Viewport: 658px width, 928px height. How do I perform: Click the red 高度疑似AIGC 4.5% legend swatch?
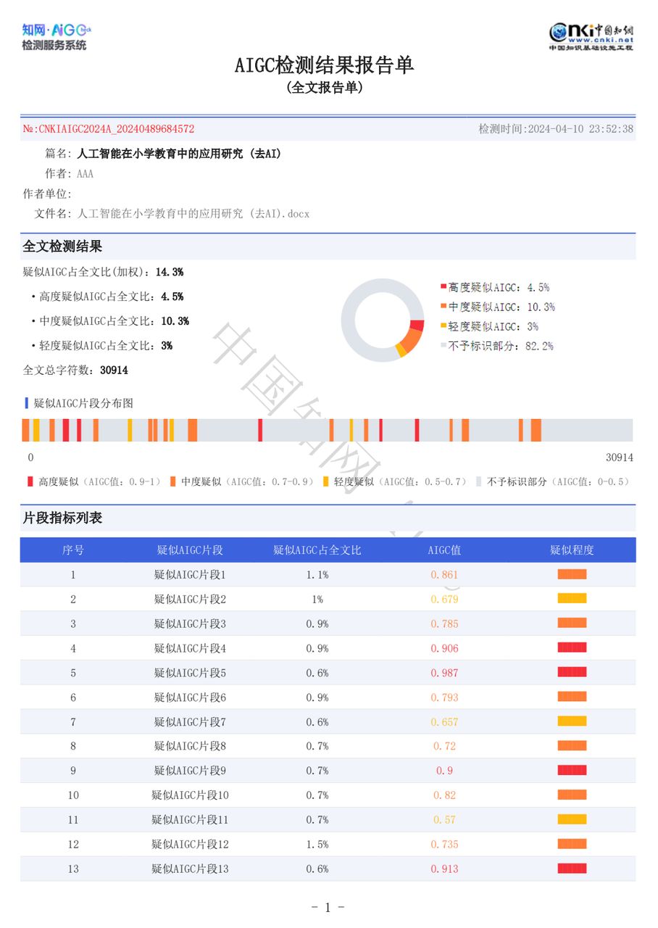(443, 287)
